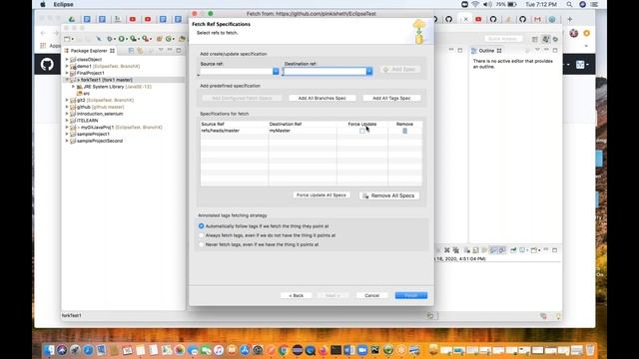Select the sampleProject1 tree item
Image resolution: width=639 pixels, height=359 pixels.
tap(93, 134)
